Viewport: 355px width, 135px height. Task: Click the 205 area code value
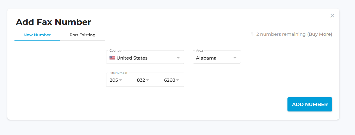pyautogui.click(x=114, y=80)
